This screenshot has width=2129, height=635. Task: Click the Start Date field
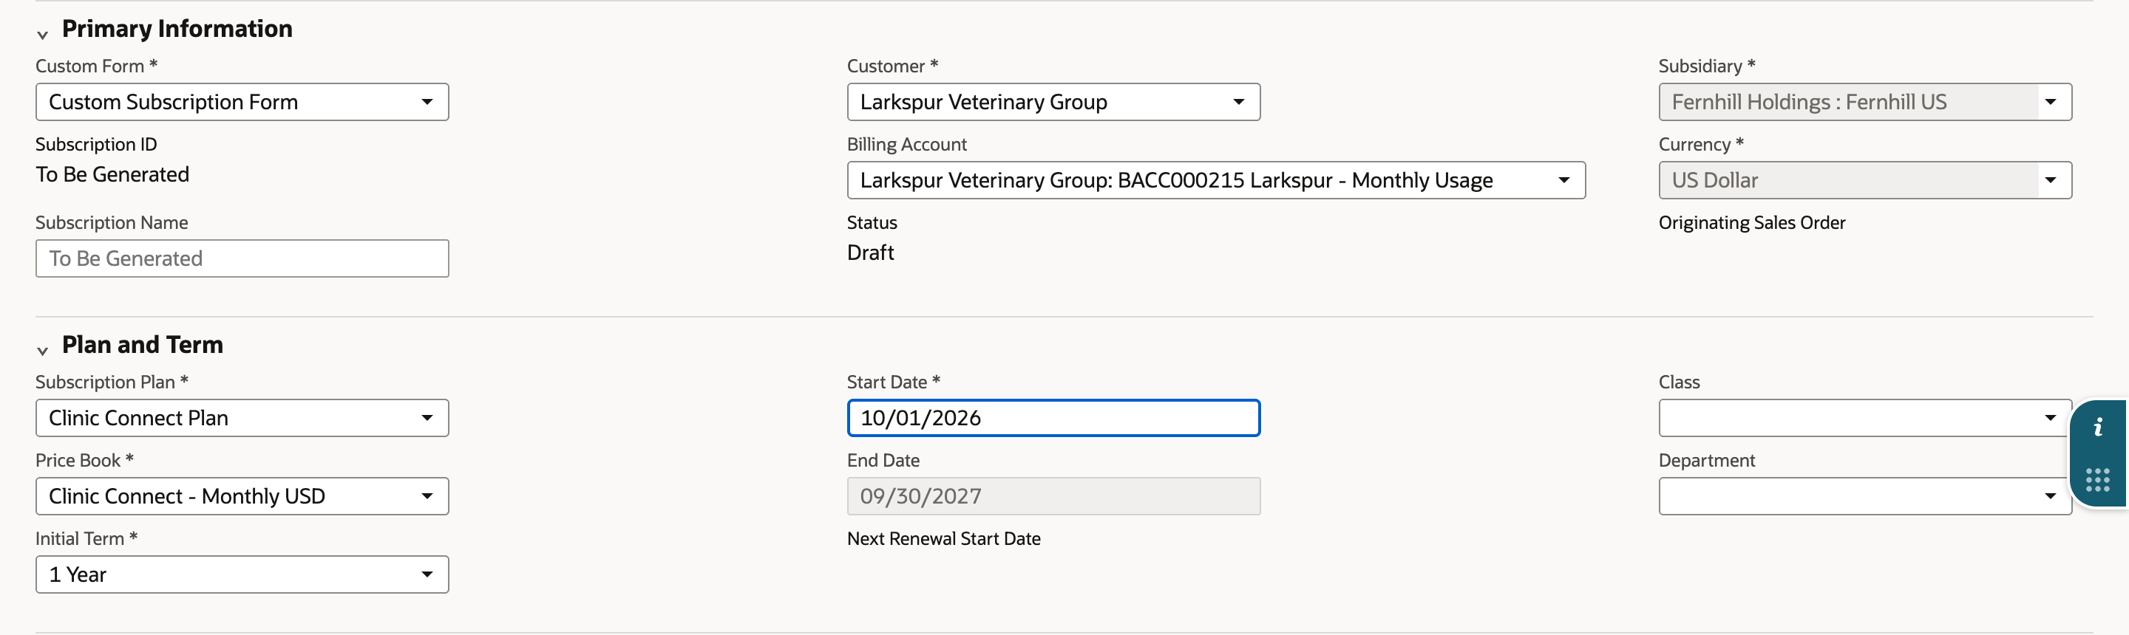[1053, 418]
